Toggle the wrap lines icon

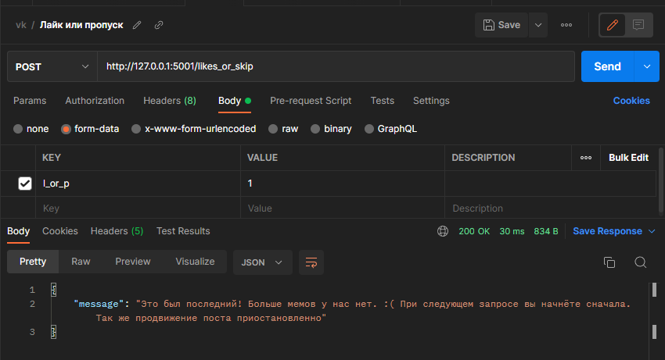pyautogui.click(x=311, y=262)
